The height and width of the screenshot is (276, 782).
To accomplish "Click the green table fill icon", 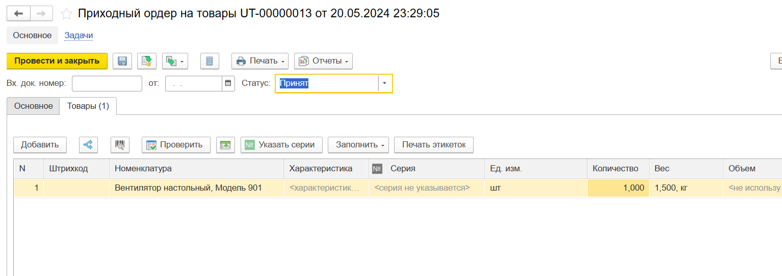I will pos(225,145).
